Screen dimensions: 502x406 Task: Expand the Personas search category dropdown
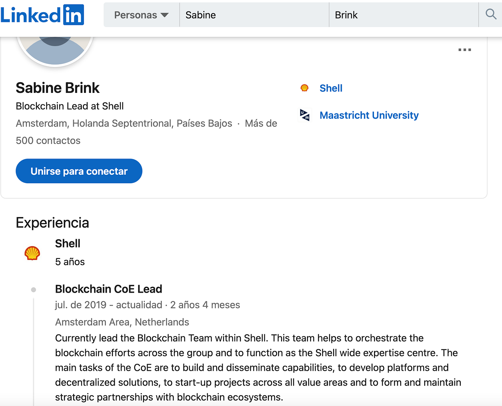point(141,15)
